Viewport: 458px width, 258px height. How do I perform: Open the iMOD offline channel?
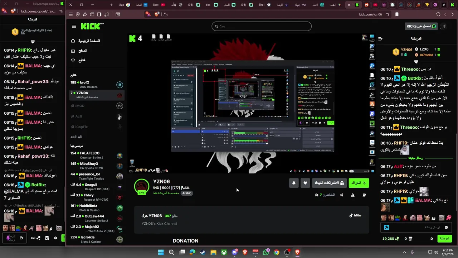[97, 106]
